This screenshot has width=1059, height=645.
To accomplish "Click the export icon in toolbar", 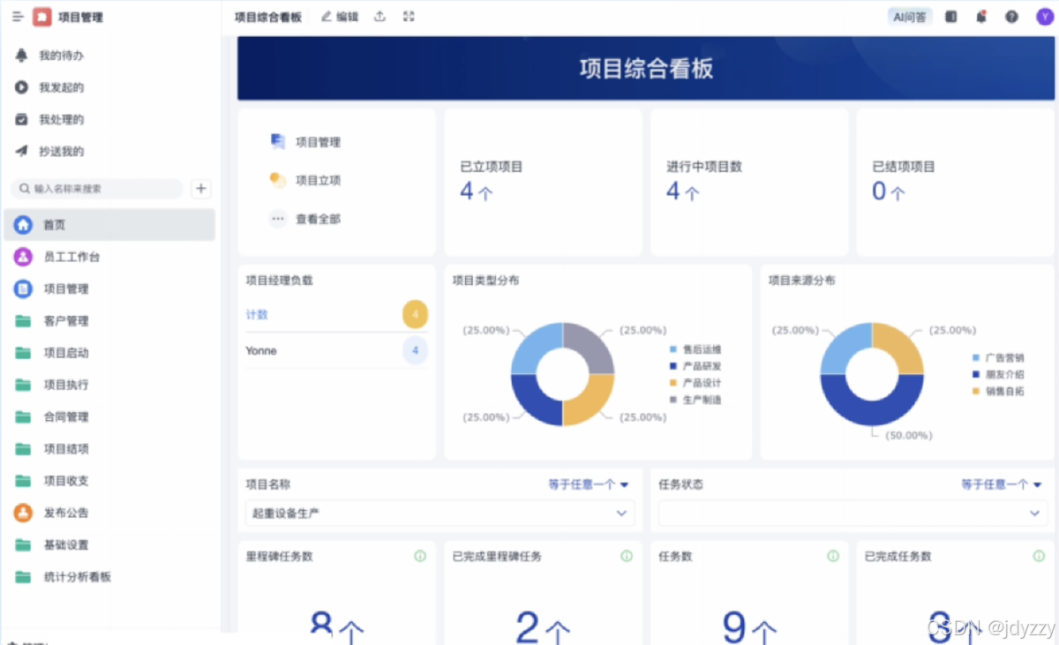I will click(x=380, y=16).
